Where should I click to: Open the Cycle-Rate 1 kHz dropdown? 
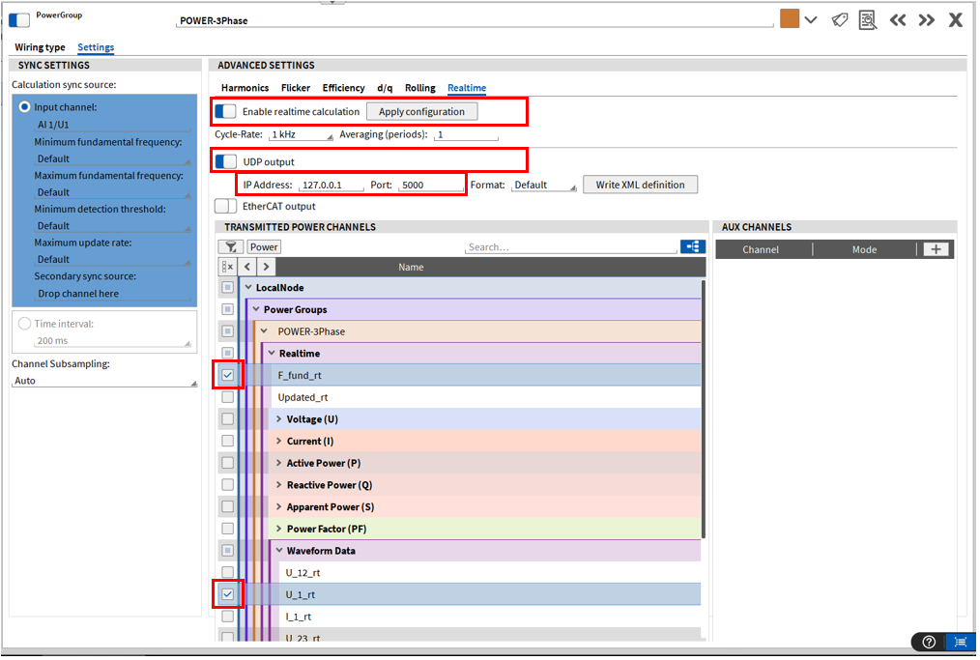tap(302, 134)
